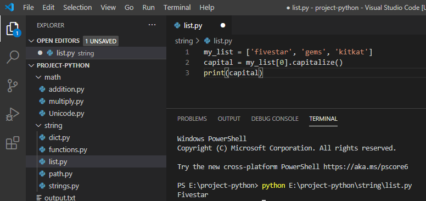Screen dimensions: 426x201
Task: Open the Source Control view icon
Action: point(13,86)
